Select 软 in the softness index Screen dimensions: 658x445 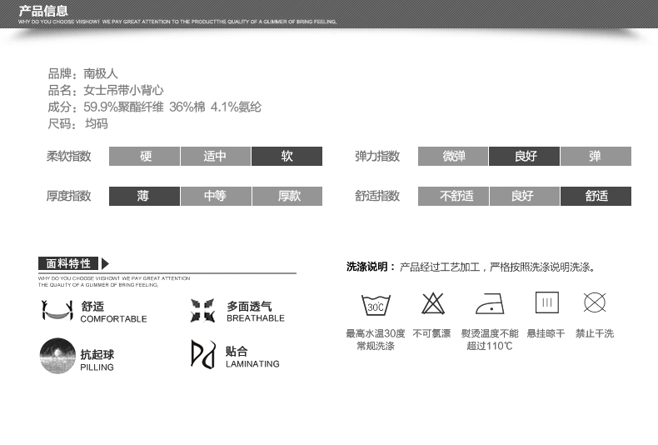(287, 157)
